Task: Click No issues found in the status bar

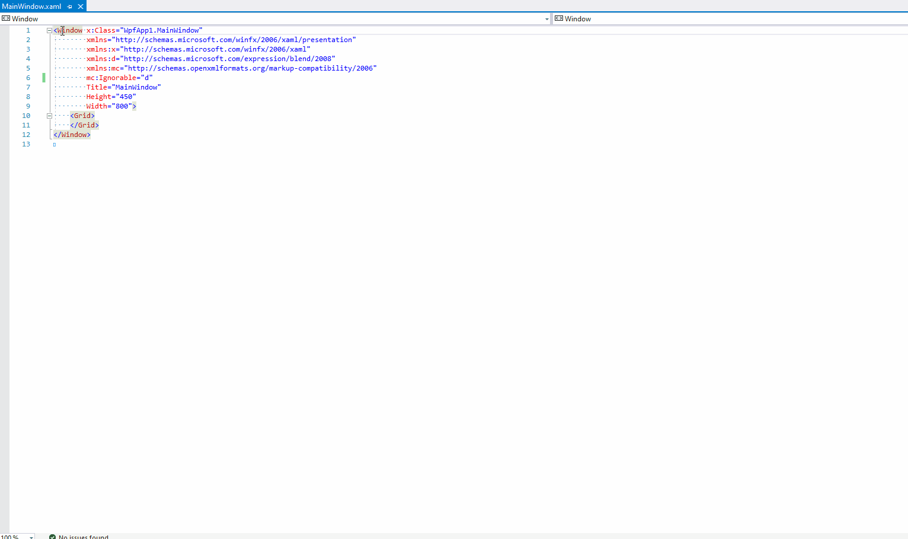Action: (x=83, y=537)
